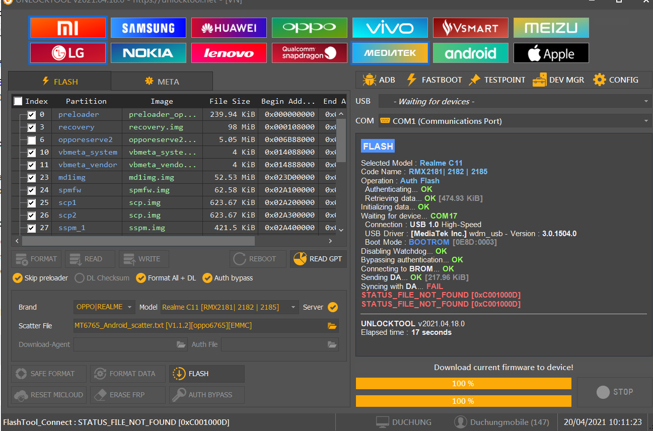Screen dimensions: 653x431
Task: Click the Duchungmobile user account entry
Action: tap(501, 422)
